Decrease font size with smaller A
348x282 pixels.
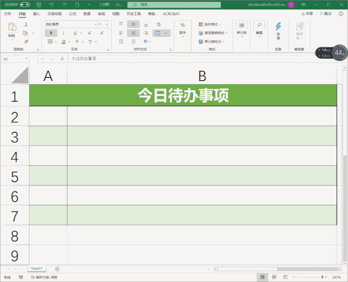coord(102,33)
